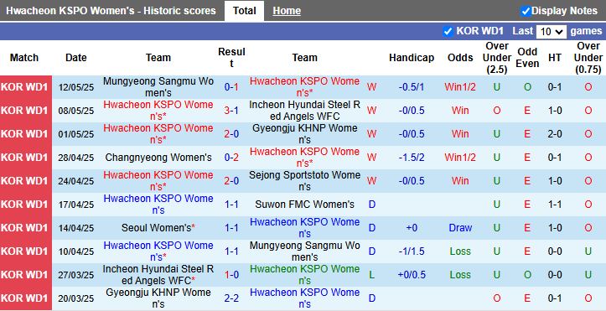Switch to the Home tab
Screen dimensions: 606x311
tap(287, 11)
